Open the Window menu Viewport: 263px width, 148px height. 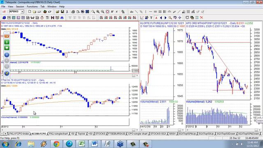coord(52,7)
